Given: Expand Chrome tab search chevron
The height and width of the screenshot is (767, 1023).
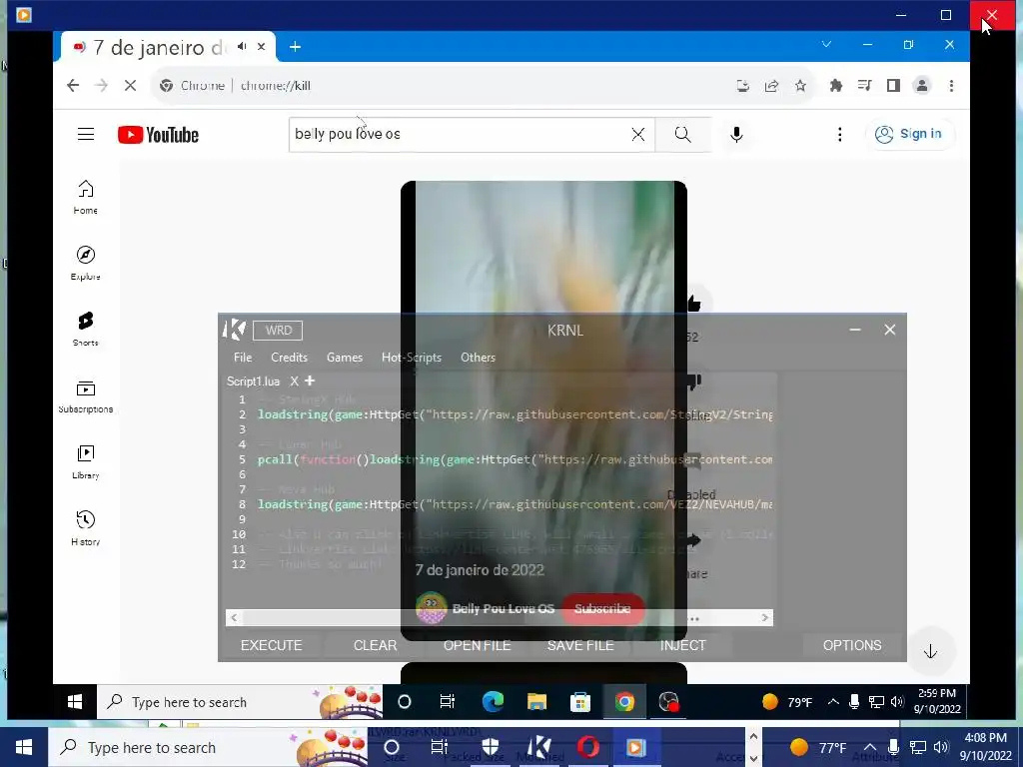Looking at the screenshot, I should tap(826, 44).
